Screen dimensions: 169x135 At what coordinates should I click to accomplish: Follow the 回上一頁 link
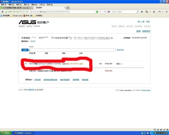(x=141, y=22)
